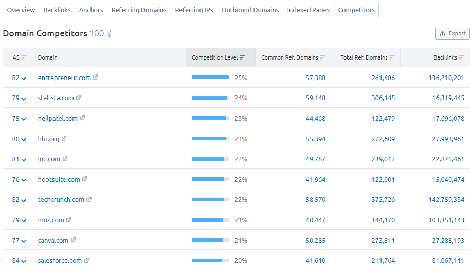Expand AS details for entrepreneur.com row
The height and width of the screenshot is (270, 472).
pyautogui.click(x=24, y=79)
